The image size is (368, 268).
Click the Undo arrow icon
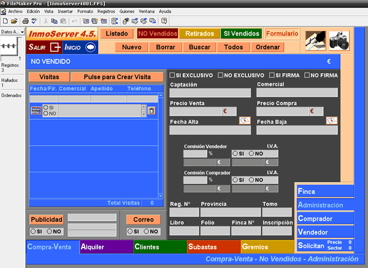[75, 21]
